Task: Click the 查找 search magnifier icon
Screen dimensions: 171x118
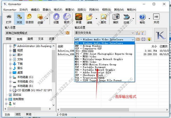Action: click(x=103, y=17)
